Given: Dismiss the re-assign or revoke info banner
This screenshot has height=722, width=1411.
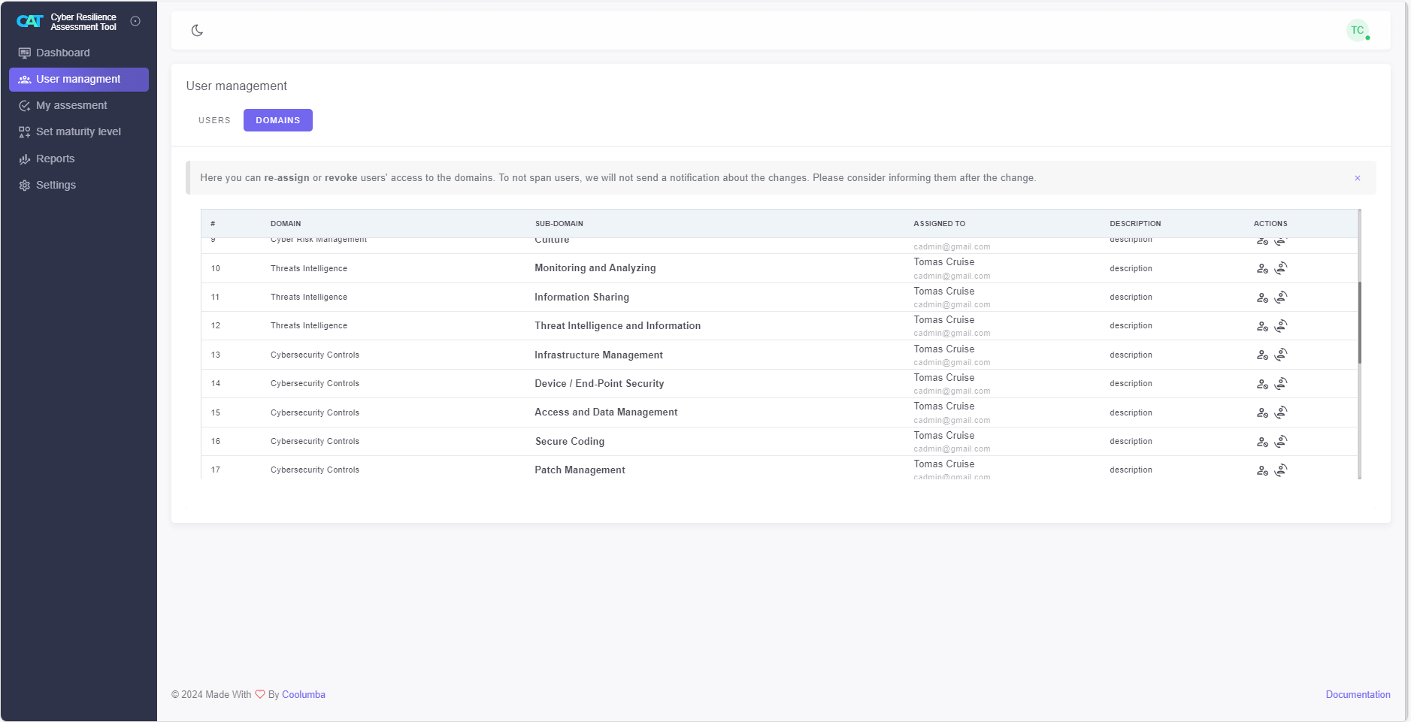Looking at the screenshot, I should (1358, 178).
